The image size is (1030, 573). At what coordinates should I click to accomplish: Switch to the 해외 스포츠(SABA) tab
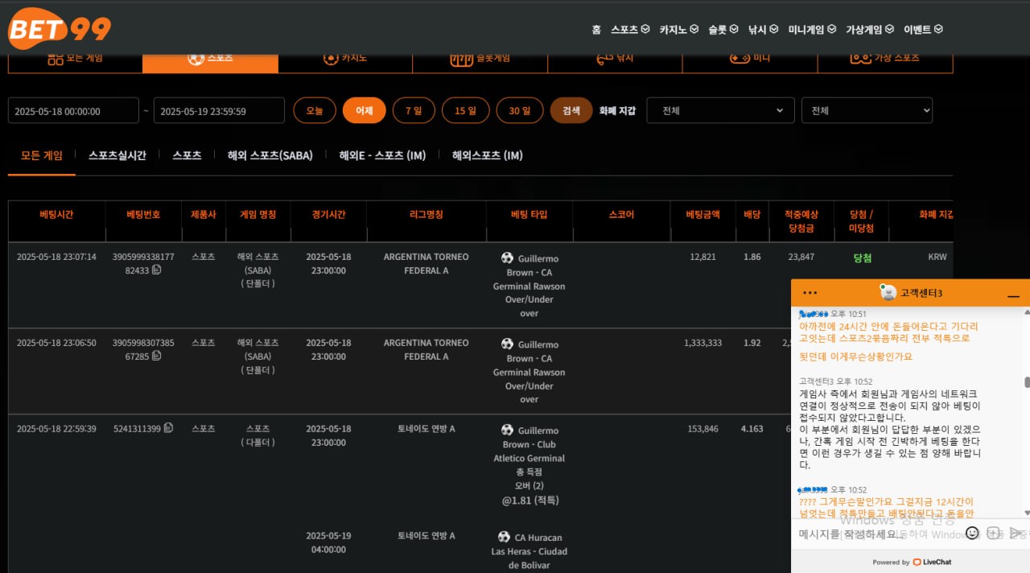[x=270, y=155]
